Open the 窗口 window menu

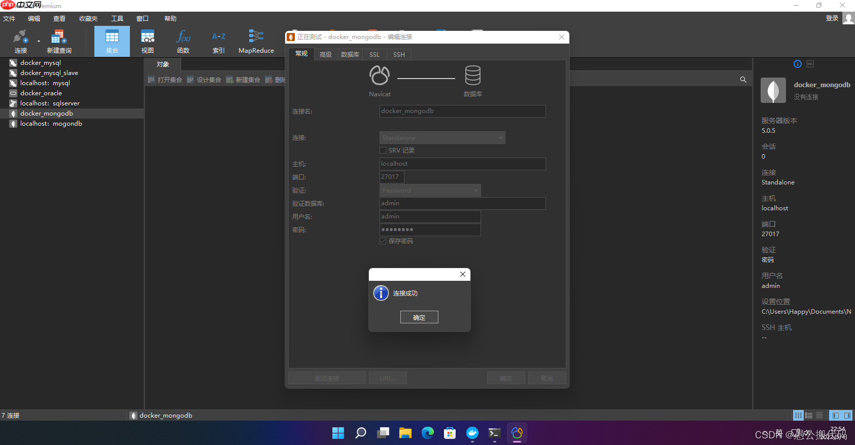(x=143, y=19)
